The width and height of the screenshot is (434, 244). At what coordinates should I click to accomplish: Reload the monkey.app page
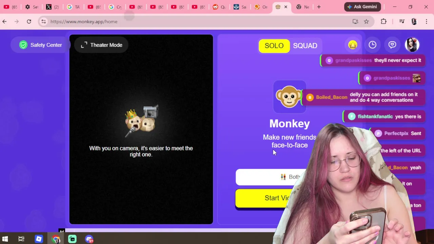point(29,21)
